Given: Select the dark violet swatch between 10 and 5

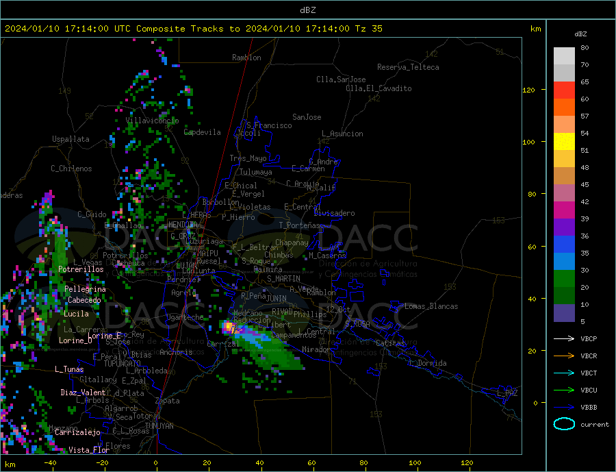Looking at the screenshot, I should pyautogui.click(x=564, y=313).
